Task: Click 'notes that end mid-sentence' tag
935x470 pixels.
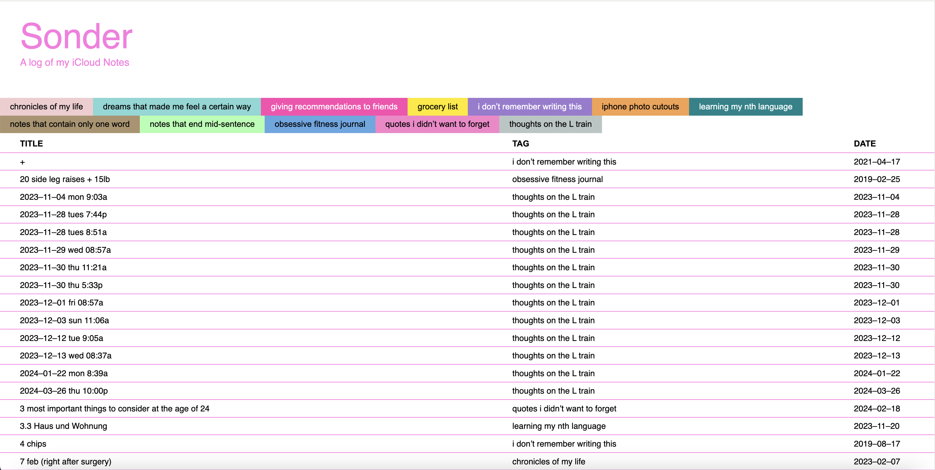Action: (202, 124)
